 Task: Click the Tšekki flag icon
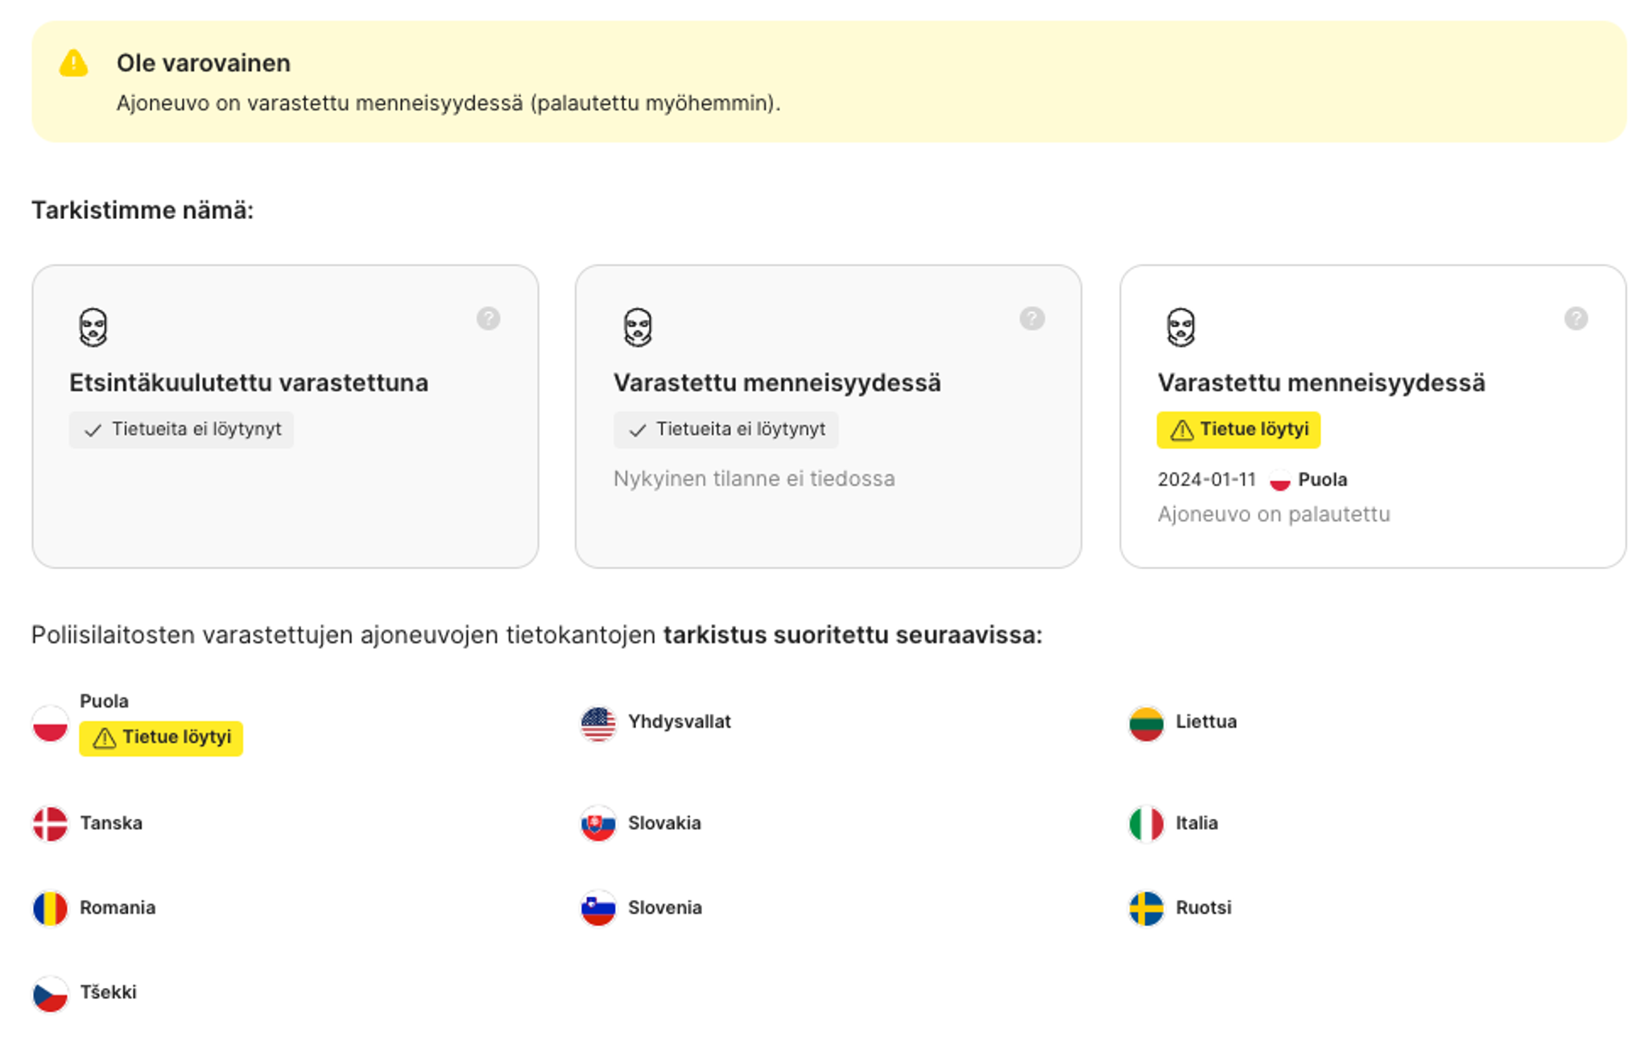(x=50, y=994)
